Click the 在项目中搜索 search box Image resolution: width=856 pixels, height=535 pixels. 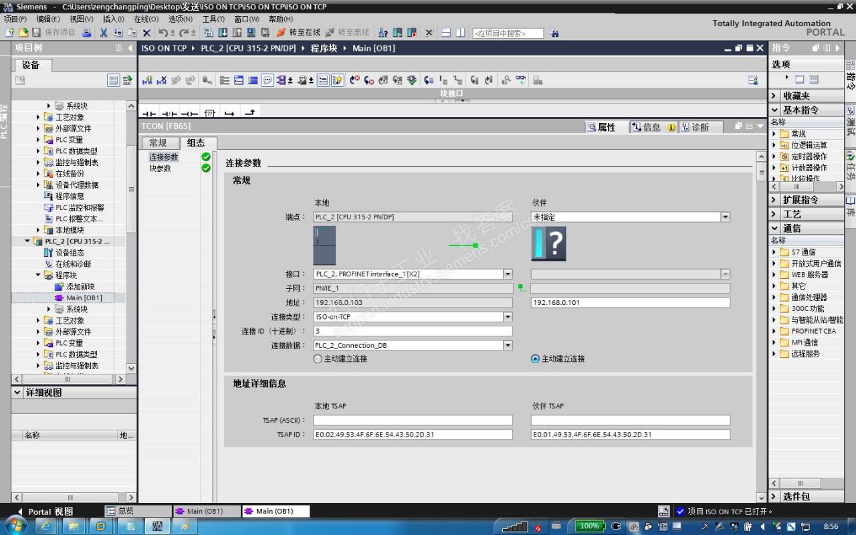(508, 33)
